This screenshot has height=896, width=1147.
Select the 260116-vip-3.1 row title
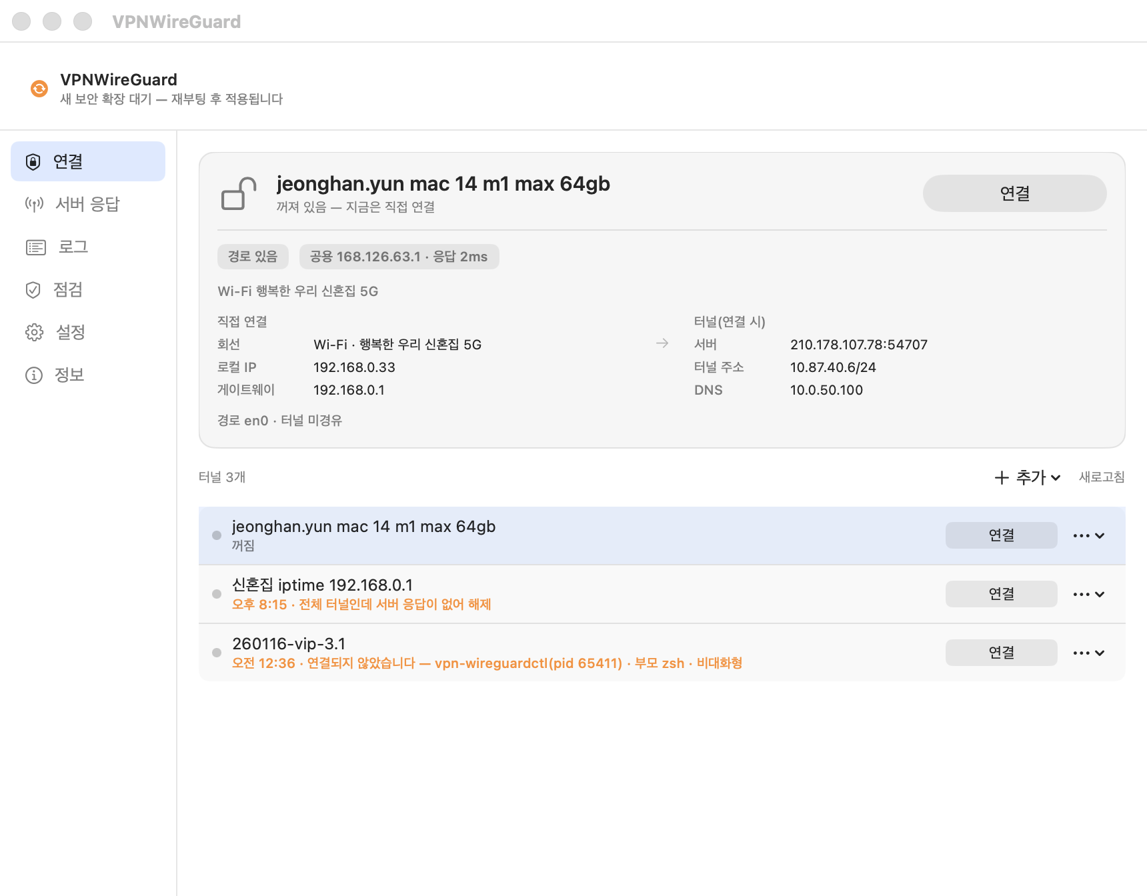289,644
